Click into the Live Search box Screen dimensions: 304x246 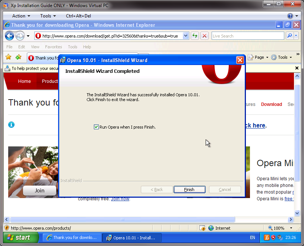click(x=248, y=36)
